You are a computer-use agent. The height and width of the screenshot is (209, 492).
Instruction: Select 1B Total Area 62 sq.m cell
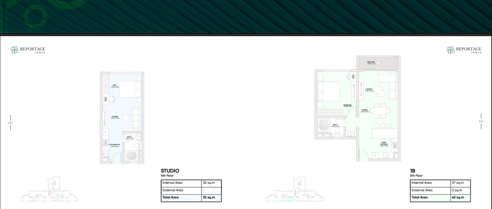pos(460,198)
